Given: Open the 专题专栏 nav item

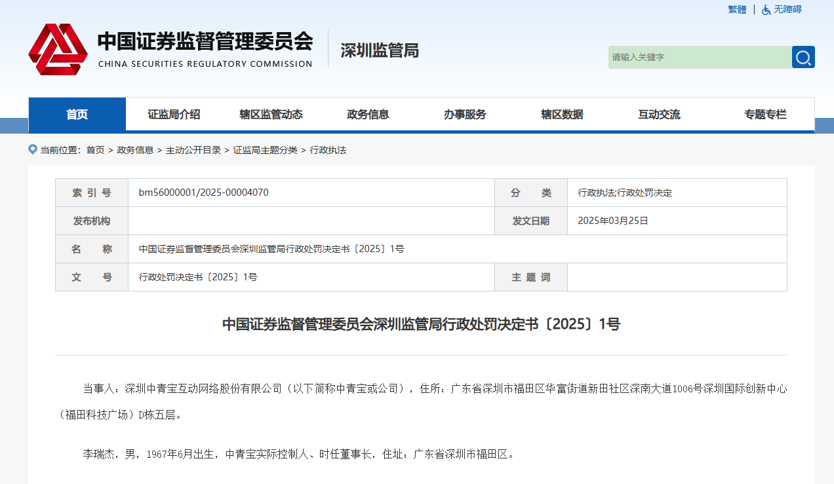Looking at the screenshot, I should tap(765, 115).
